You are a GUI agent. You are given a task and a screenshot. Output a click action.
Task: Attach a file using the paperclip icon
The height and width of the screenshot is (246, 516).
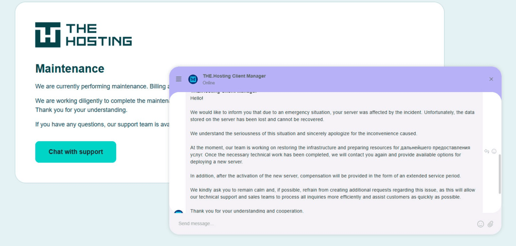pyautogui.click(x=490, y=224)
